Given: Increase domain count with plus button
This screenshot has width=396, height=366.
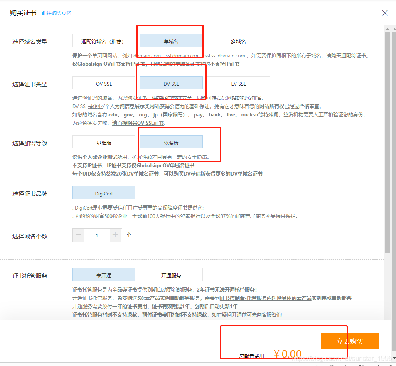Looking at the screenshot, I should 115,235.
